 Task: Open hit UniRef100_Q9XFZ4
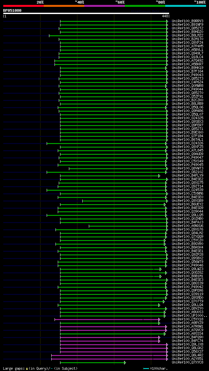(x=187, y=42)
